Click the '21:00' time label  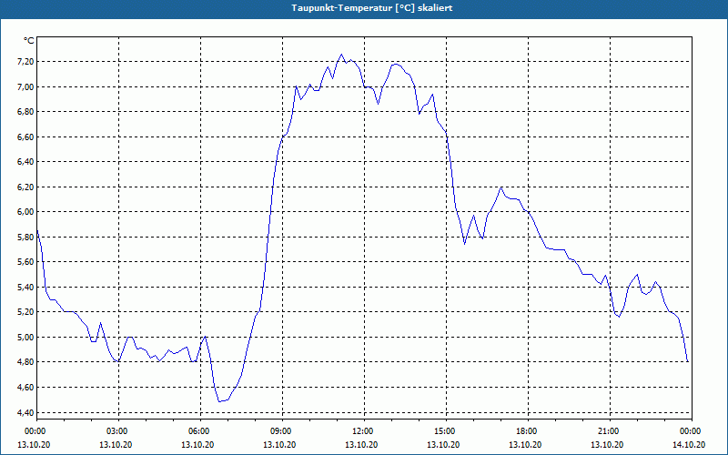pyautogui.click(x=609, y=431)
